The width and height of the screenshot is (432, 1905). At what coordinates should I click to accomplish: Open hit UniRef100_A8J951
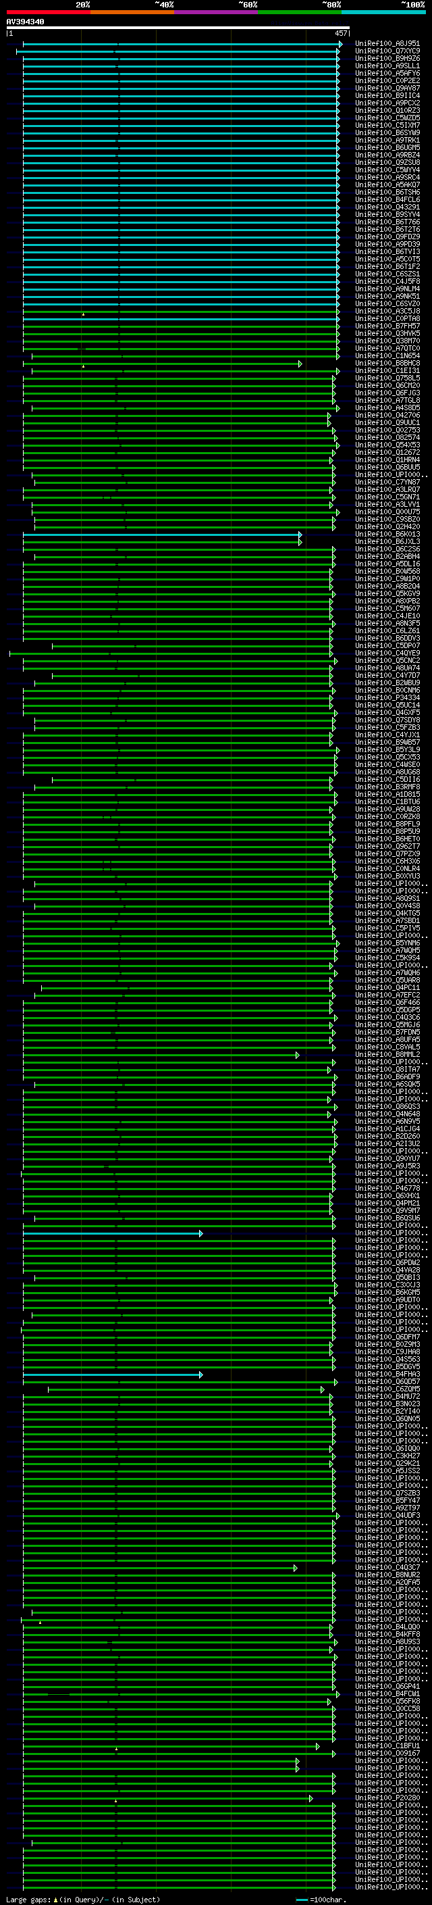[387, 44]
